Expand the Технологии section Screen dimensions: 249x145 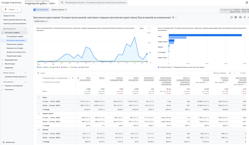tap(3, 90)
